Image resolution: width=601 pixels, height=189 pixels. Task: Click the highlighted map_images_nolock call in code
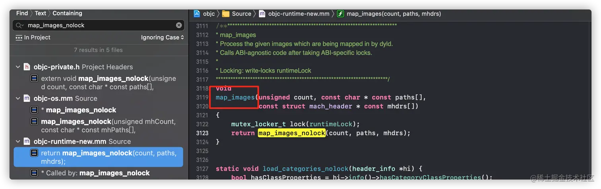[292, 133]
